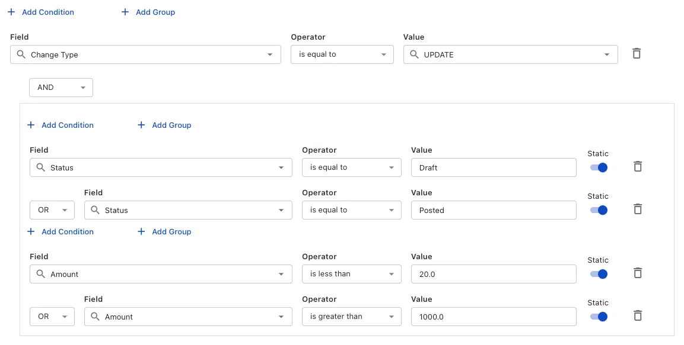This screenshot has width=684, height=345.
Task: Toggle Static switch for Posted value
Action: (x=599, y=210)
